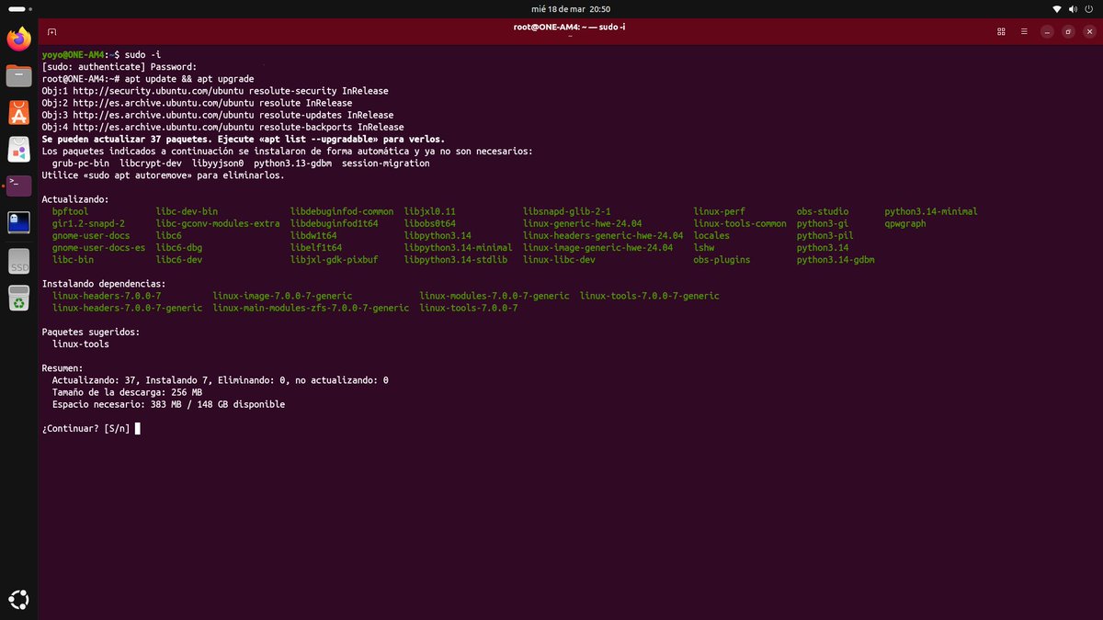
Task: Click the 'sudo apt autoremove' hint line
Action: click(163, 175)
